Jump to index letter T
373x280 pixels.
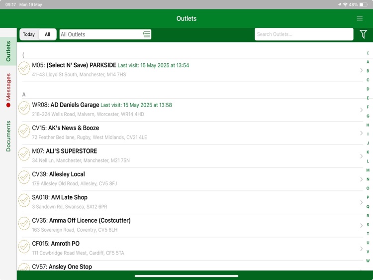pos(368,234)
